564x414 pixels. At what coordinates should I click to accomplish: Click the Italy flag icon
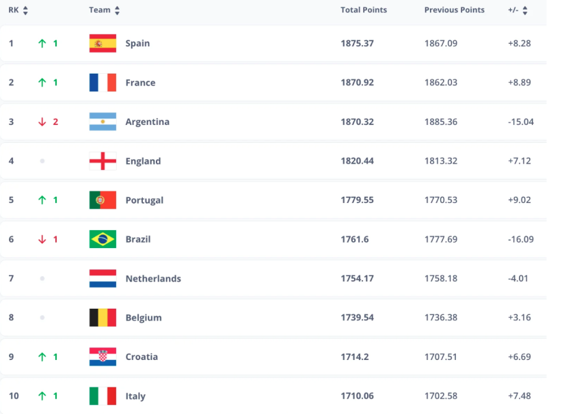pos(103,396)
